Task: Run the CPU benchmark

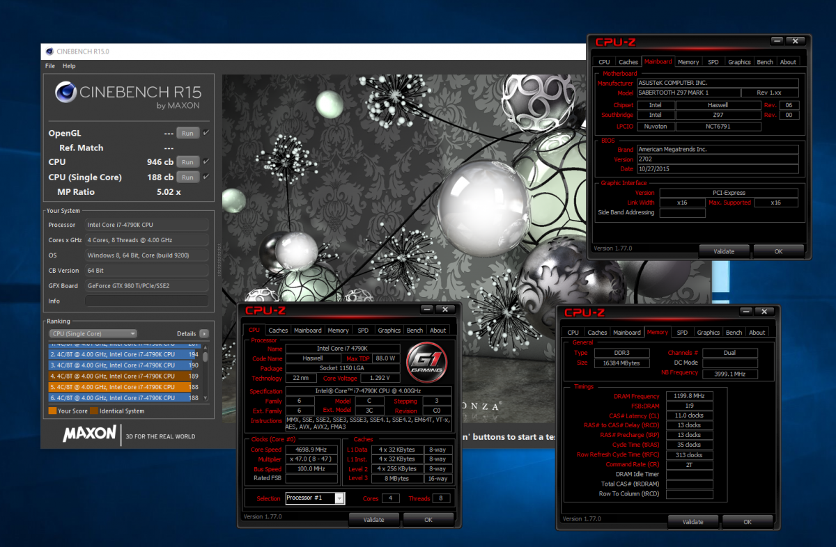Action: (x=187, y=162)
